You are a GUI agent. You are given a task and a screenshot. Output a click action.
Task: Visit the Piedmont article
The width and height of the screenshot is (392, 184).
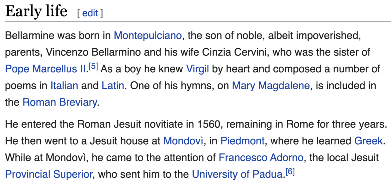[242, 141]
